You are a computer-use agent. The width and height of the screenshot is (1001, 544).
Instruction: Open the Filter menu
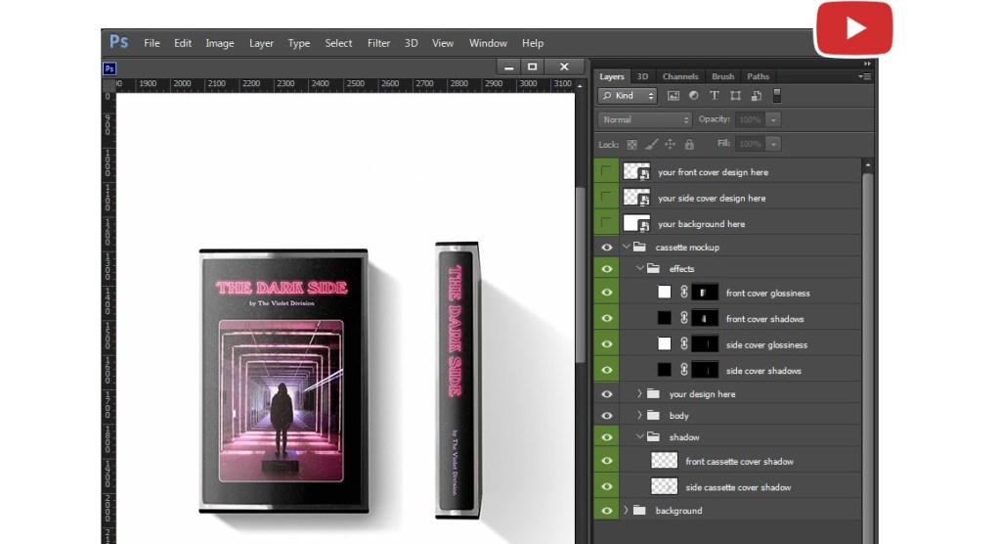coord(378,43)
